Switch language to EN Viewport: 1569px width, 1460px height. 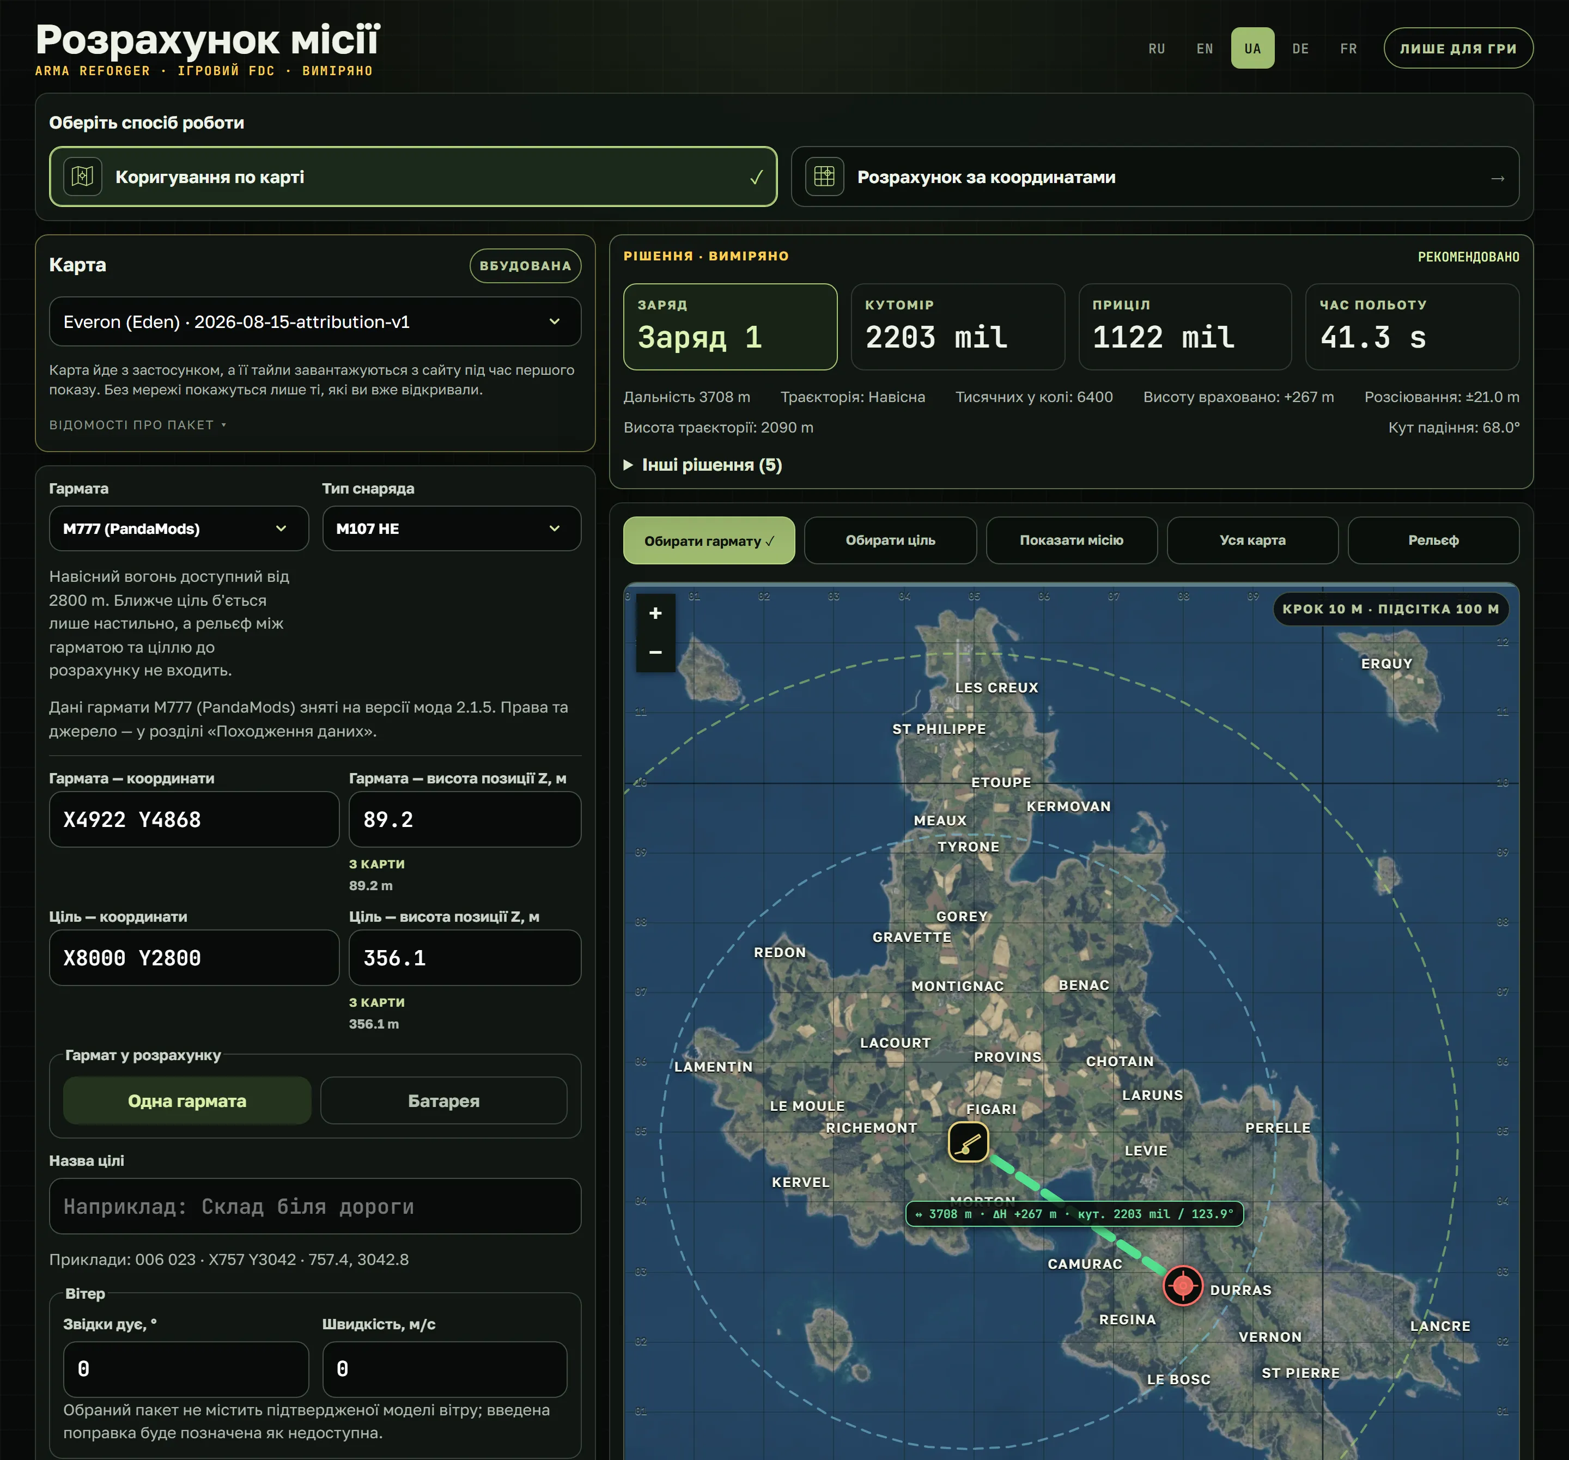coord(1205,48)
